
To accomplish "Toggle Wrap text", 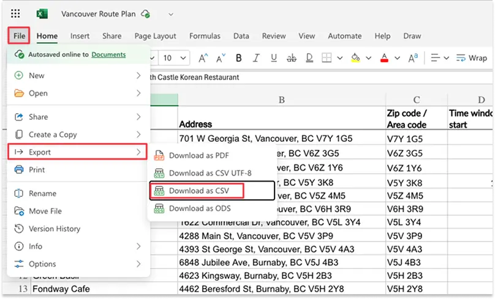I will 472,58.
